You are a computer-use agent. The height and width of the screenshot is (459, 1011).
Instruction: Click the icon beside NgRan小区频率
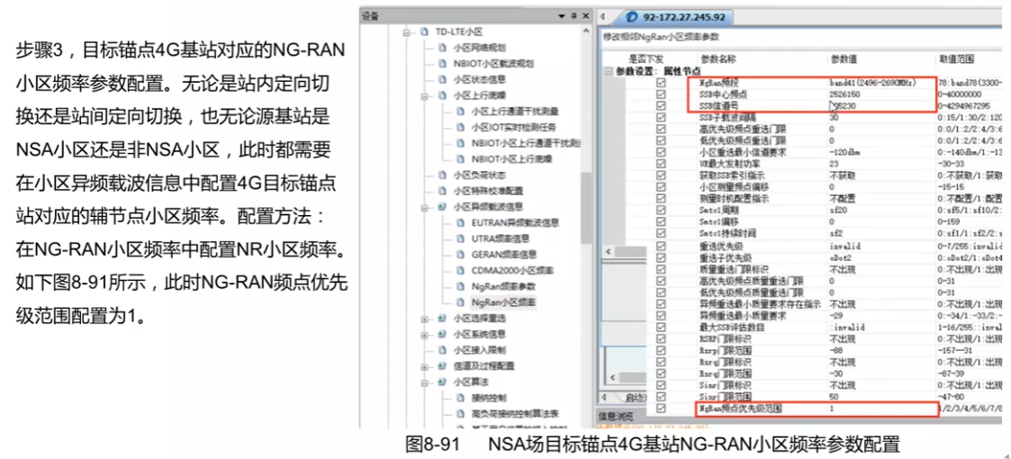[x=460, y=301]
